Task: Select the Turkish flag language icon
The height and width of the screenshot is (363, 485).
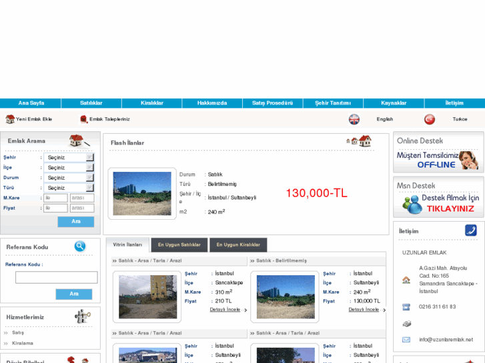Action: point(430,119)
